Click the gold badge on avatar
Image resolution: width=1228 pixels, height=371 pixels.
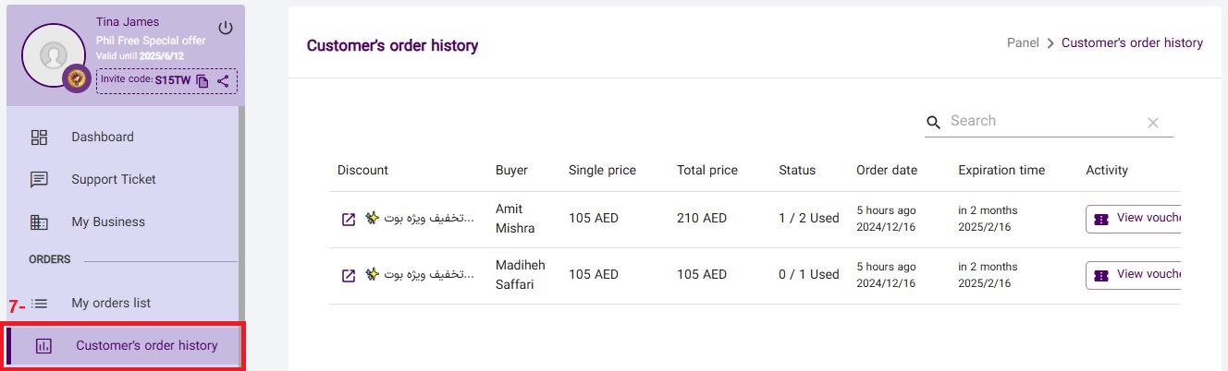tap(76, 79)
